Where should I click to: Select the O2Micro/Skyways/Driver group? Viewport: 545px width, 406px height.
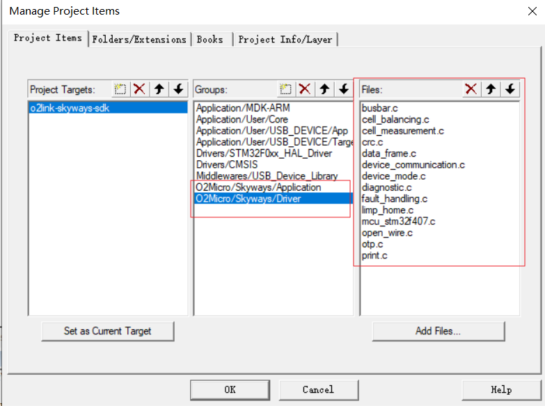(x=274, y=198)
